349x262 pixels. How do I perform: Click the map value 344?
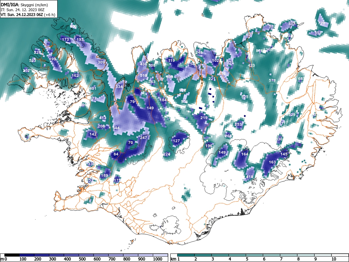click(116, 128)
